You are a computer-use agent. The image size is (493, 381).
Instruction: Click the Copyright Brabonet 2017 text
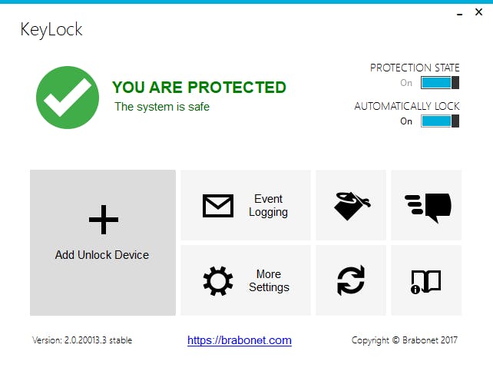point(404,340)
